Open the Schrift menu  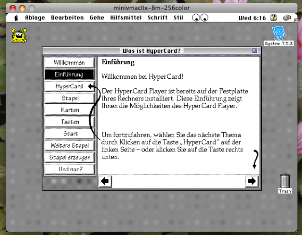(158, 18)
